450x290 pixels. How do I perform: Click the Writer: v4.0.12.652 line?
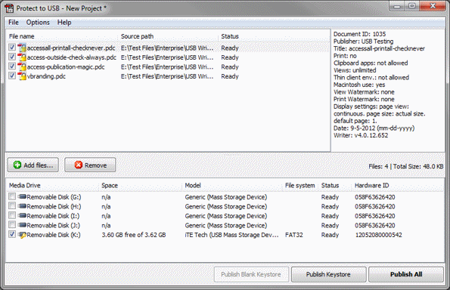click(361, 135)
